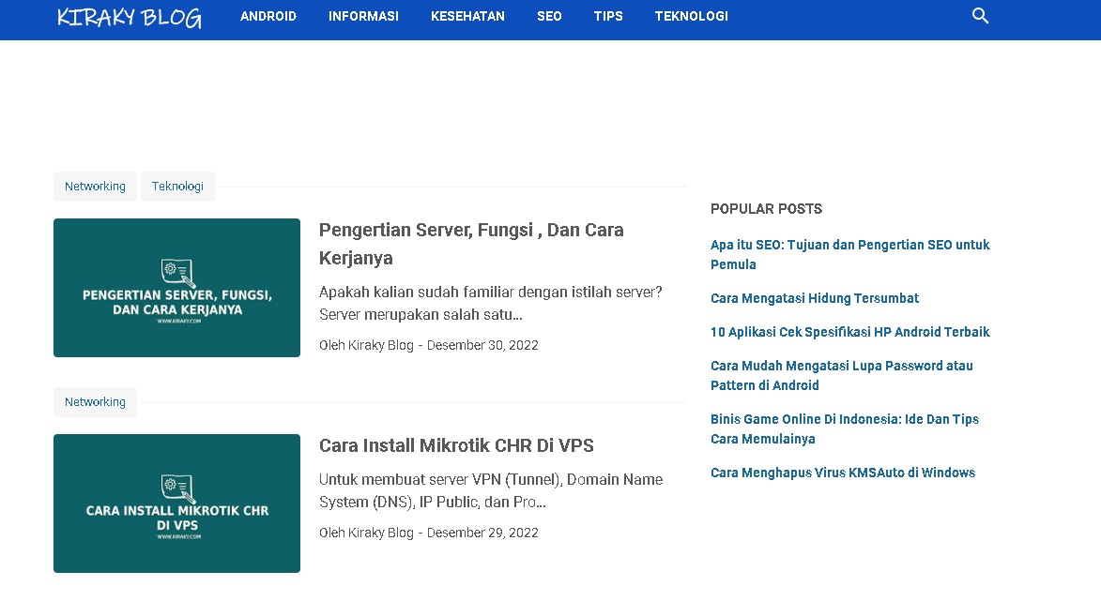
Task: Select the SEO navigation item
Action: point(549,16)
